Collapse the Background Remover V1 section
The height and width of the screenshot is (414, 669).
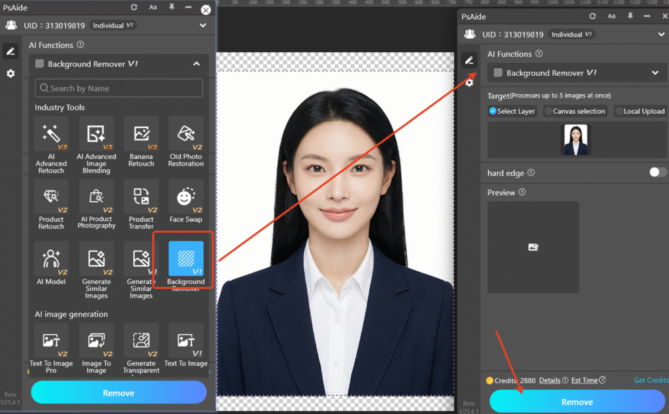click(x=196, y=64)
